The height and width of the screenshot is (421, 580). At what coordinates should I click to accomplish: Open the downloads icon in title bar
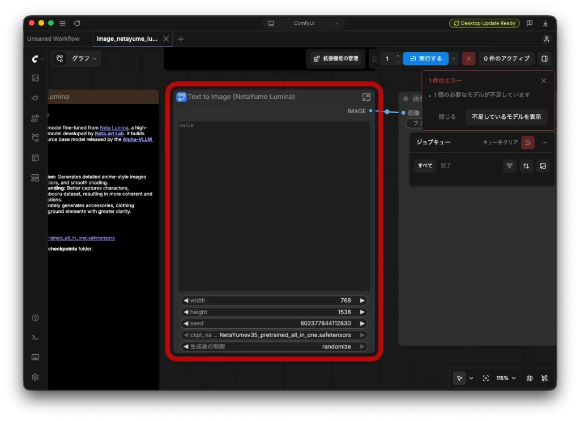[545, 23]
